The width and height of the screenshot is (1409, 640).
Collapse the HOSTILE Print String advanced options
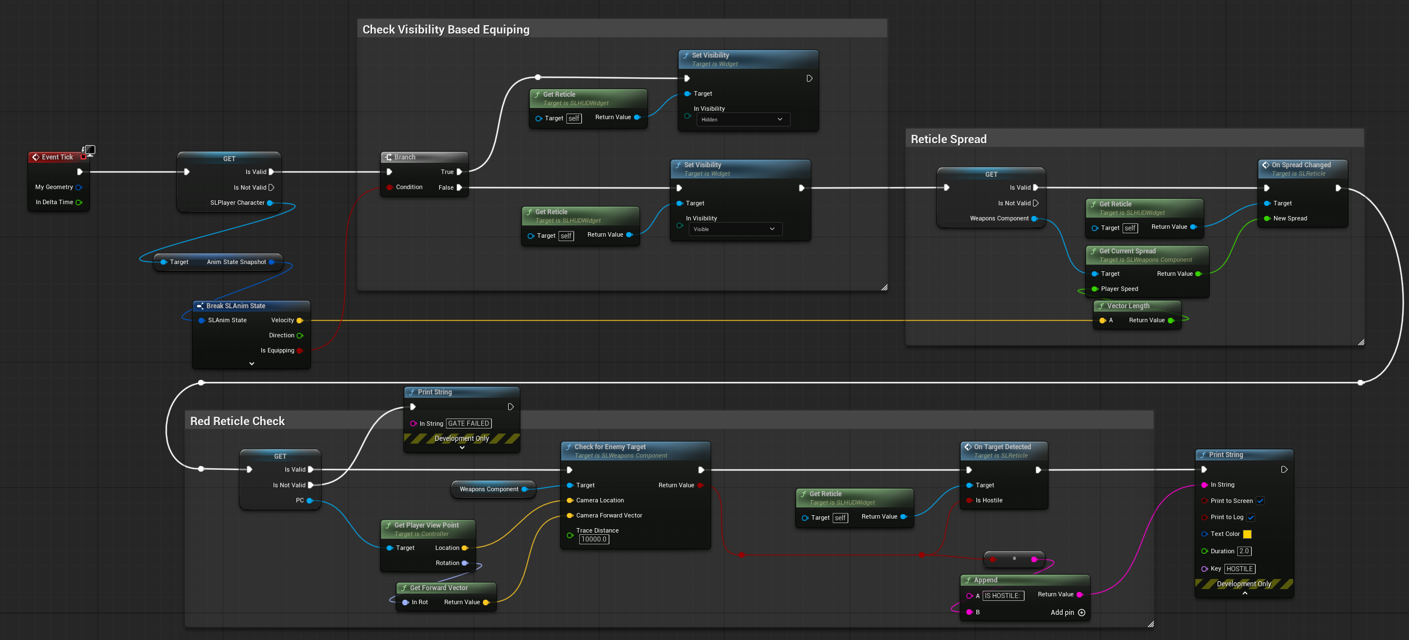point(1245,593)
